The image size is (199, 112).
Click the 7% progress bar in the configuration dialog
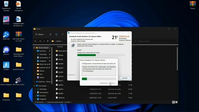[99, 79]
